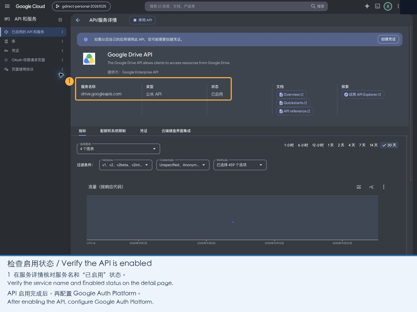Viewport: 417px width, 312px height.
Task: Switch to the 配额和系统限制 tab
Action: 113,131
